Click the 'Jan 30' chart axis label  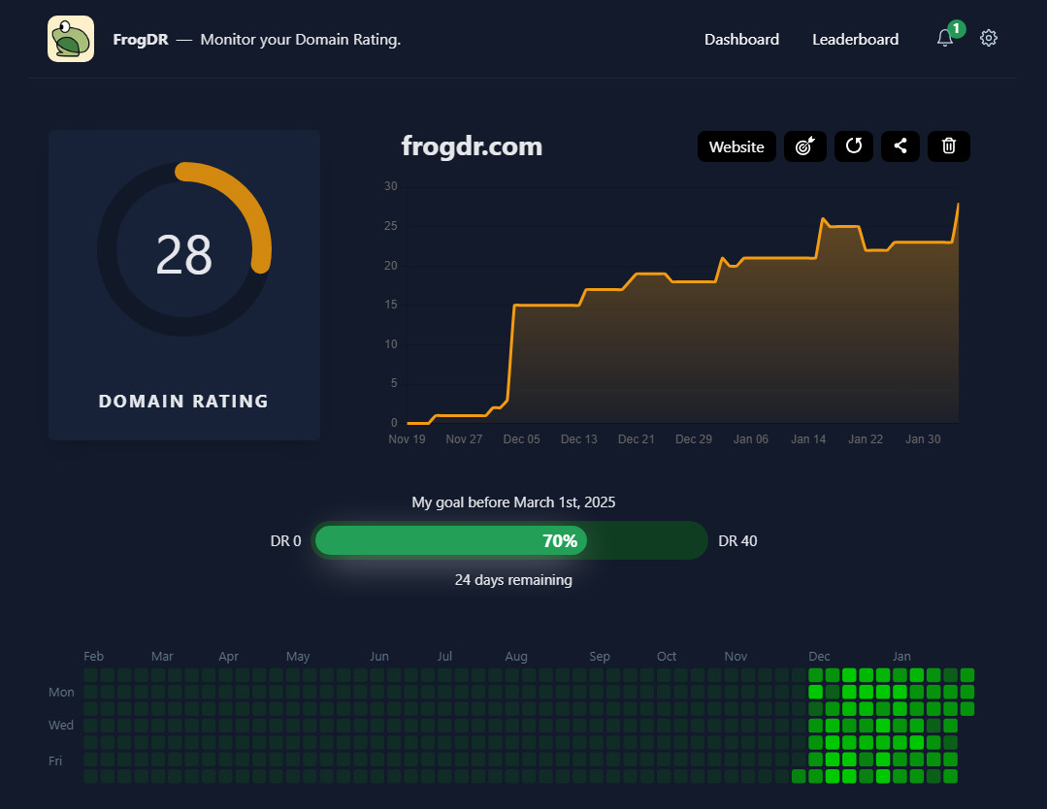pyautogui.click(x=923, y=439)
